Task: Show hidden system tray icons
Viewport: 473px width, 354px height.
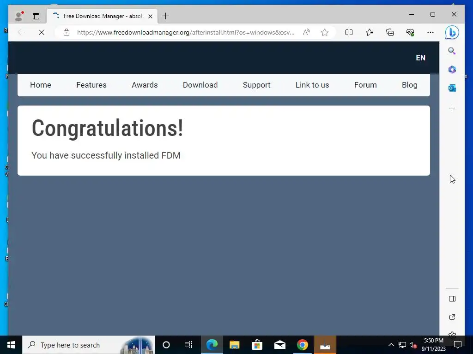Action: click(391, 345)
